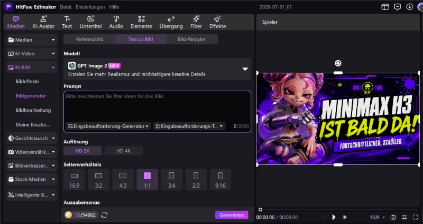This screenshot has height=224, width=423.
Task: Step to the next frame
Action: [x=345, y=217]
